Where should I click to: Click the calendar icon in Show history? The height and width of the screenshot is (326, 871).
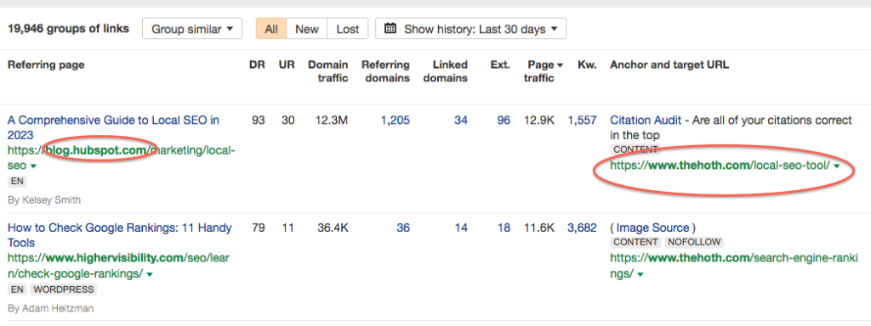(390, 29)
